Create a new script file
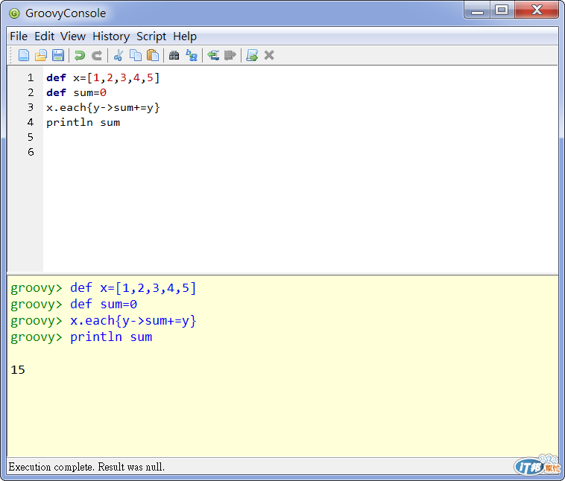Viewport: 565px width, 481px height. (23, 55)
